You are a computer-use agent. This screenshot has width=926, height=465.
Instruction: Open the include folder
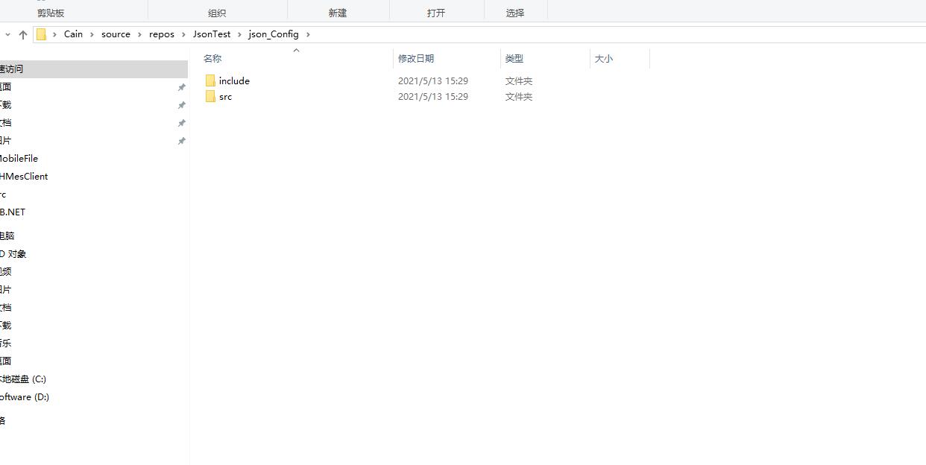click(x=234, y=80)
